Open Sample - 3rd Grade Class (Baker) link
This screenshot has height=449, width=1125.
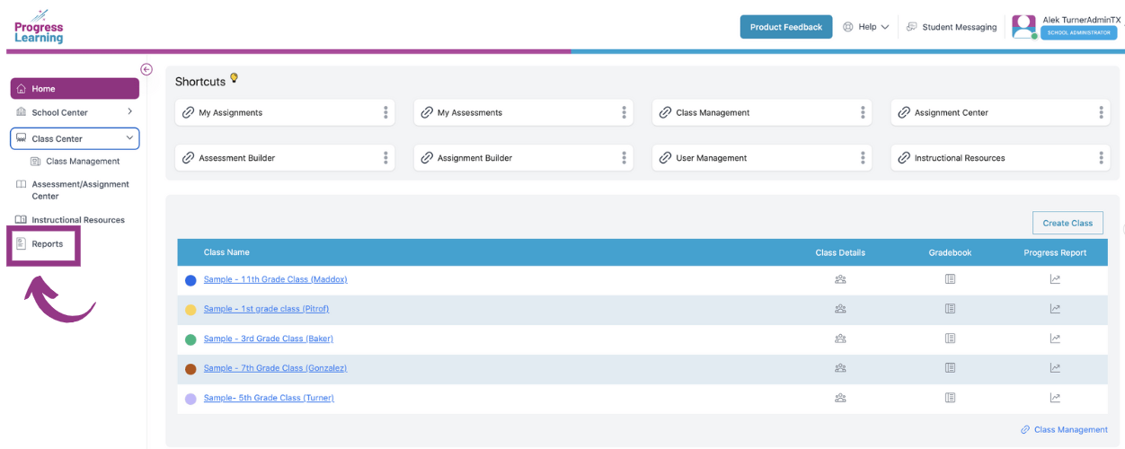(x=268, y=339)
